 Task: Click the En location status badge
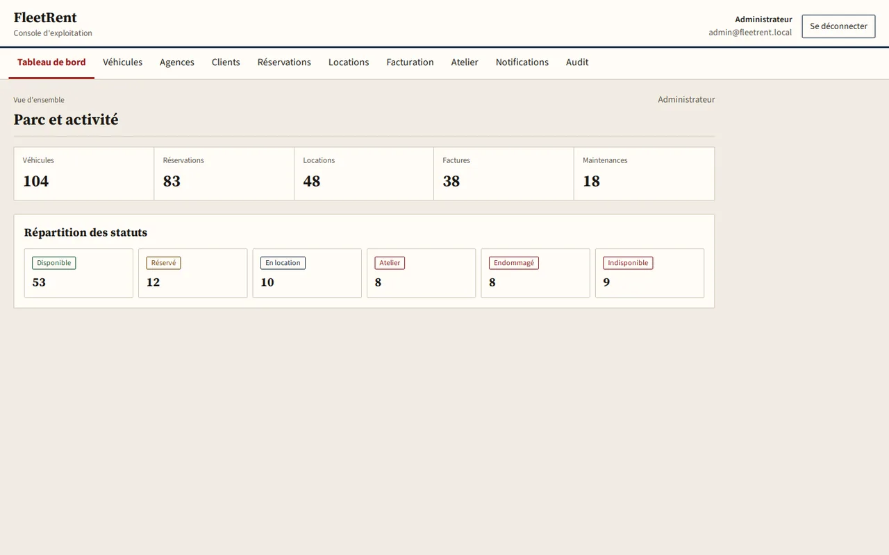click(283, 263)
